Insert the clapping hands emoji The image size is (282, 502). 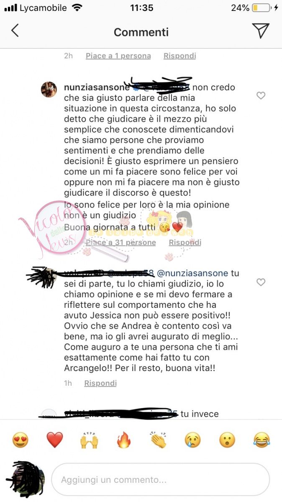point(158,440)
